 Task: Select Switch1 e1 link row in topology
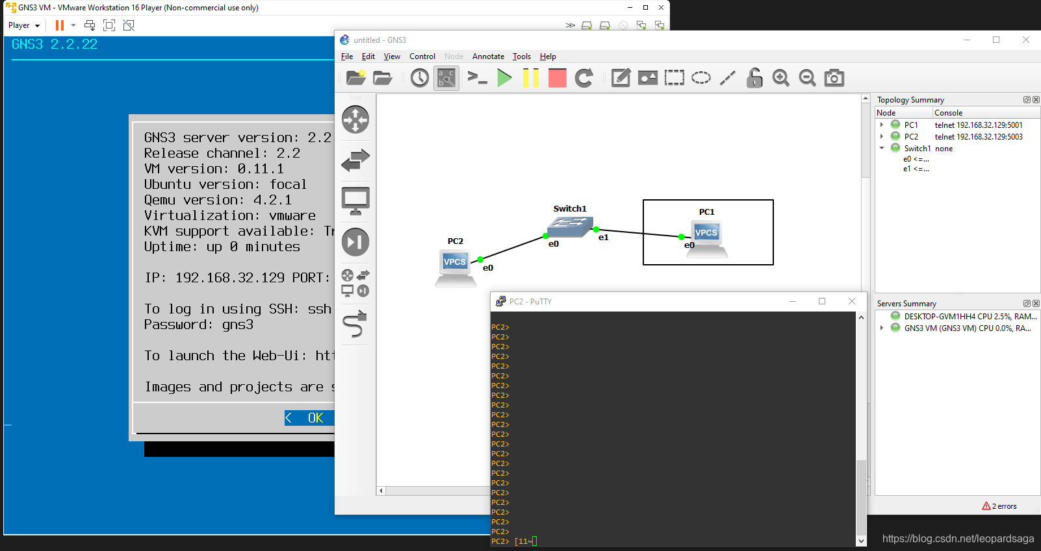click(x=916, y=169)
